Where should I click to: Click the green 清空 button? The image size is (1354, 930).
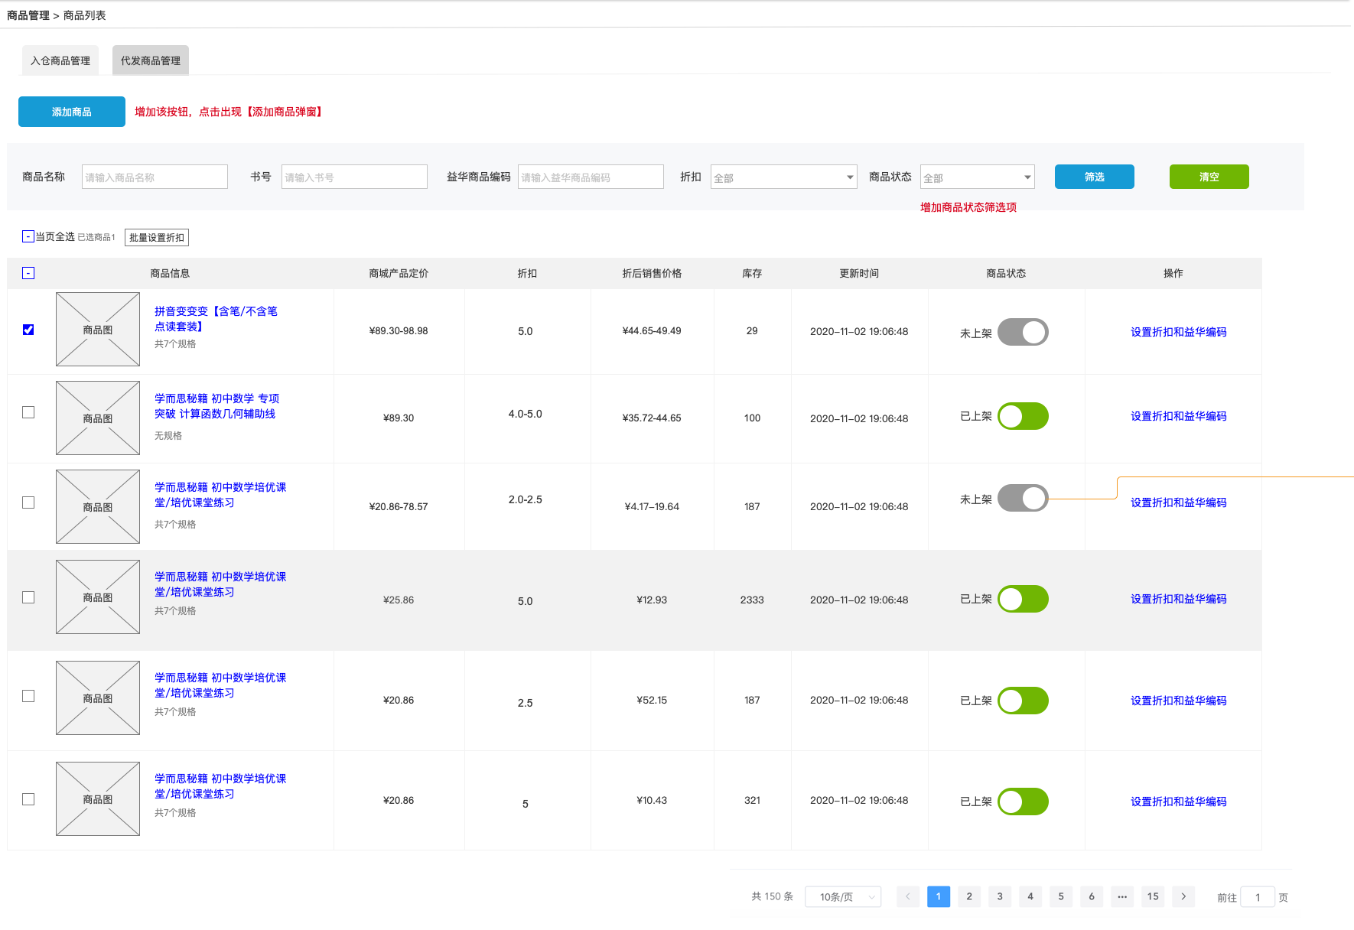point(1209,177)
